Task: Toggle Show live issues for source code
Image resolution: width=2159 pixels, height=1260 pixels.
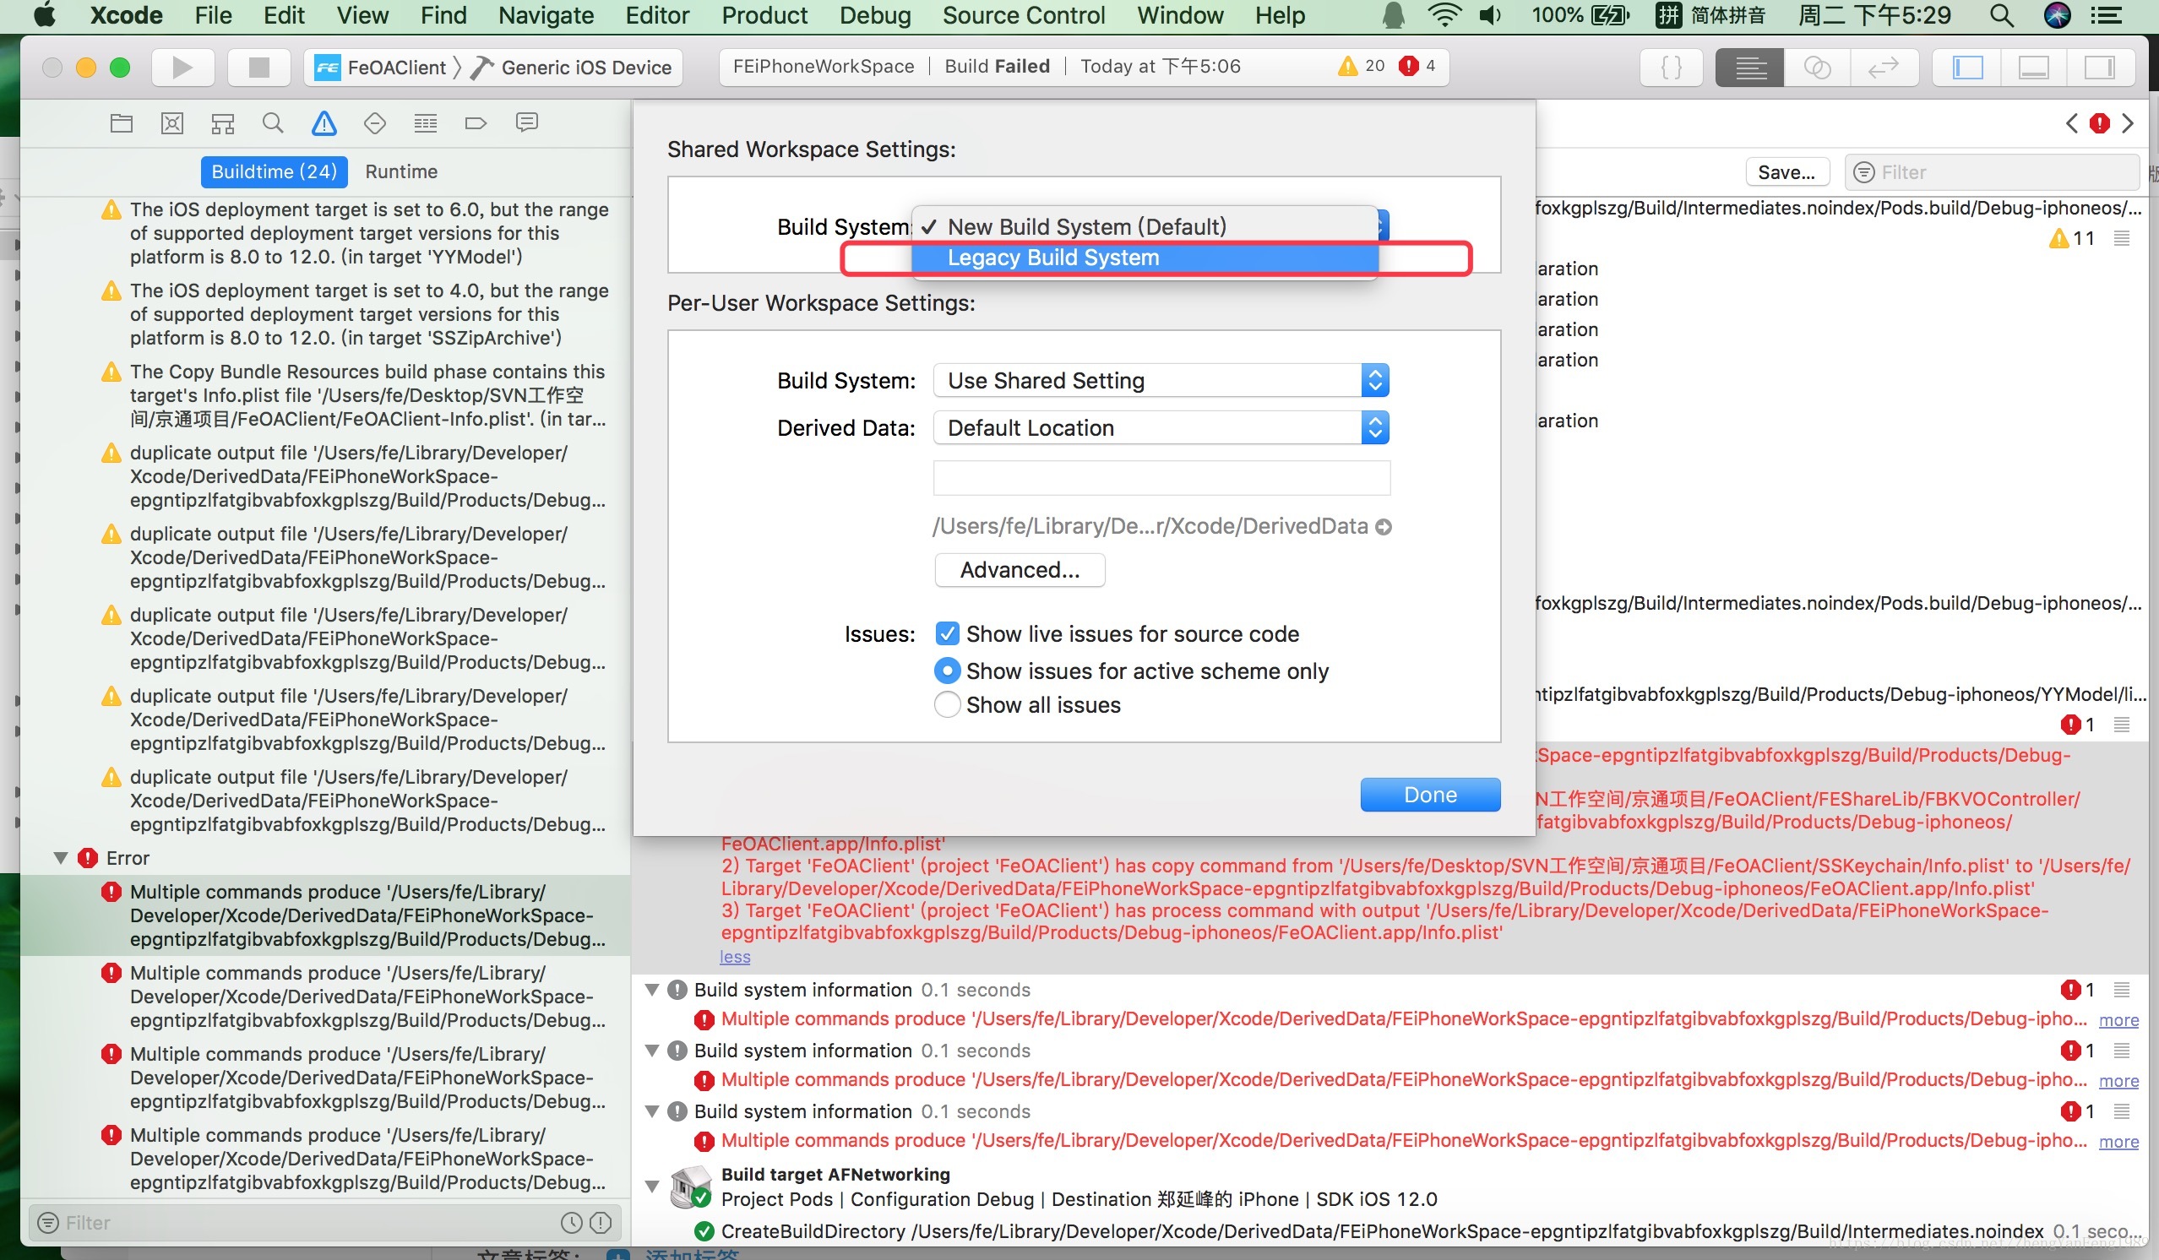Action: click(x=947, y=634)
